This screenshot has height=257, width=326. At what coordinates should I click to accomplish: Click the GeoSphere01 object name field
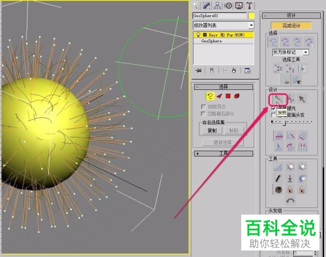pyautogui.click(x=219, y=16)
